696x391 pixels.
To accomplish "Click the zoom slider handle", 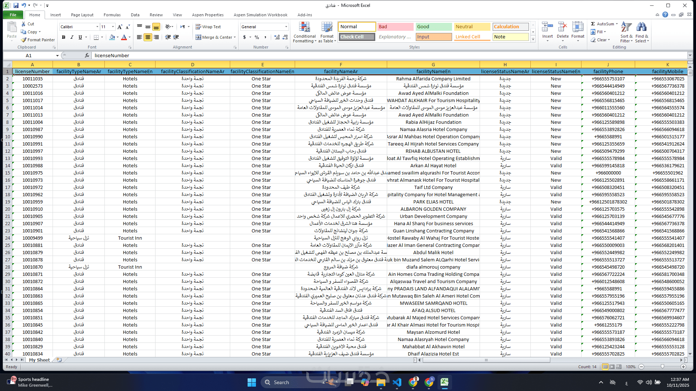I will point(662,367).
